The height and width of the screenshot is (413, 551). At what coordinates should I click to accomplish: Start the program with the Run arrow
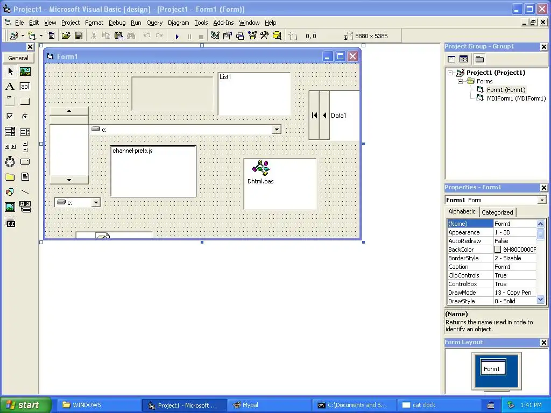[x=177, y=36]
